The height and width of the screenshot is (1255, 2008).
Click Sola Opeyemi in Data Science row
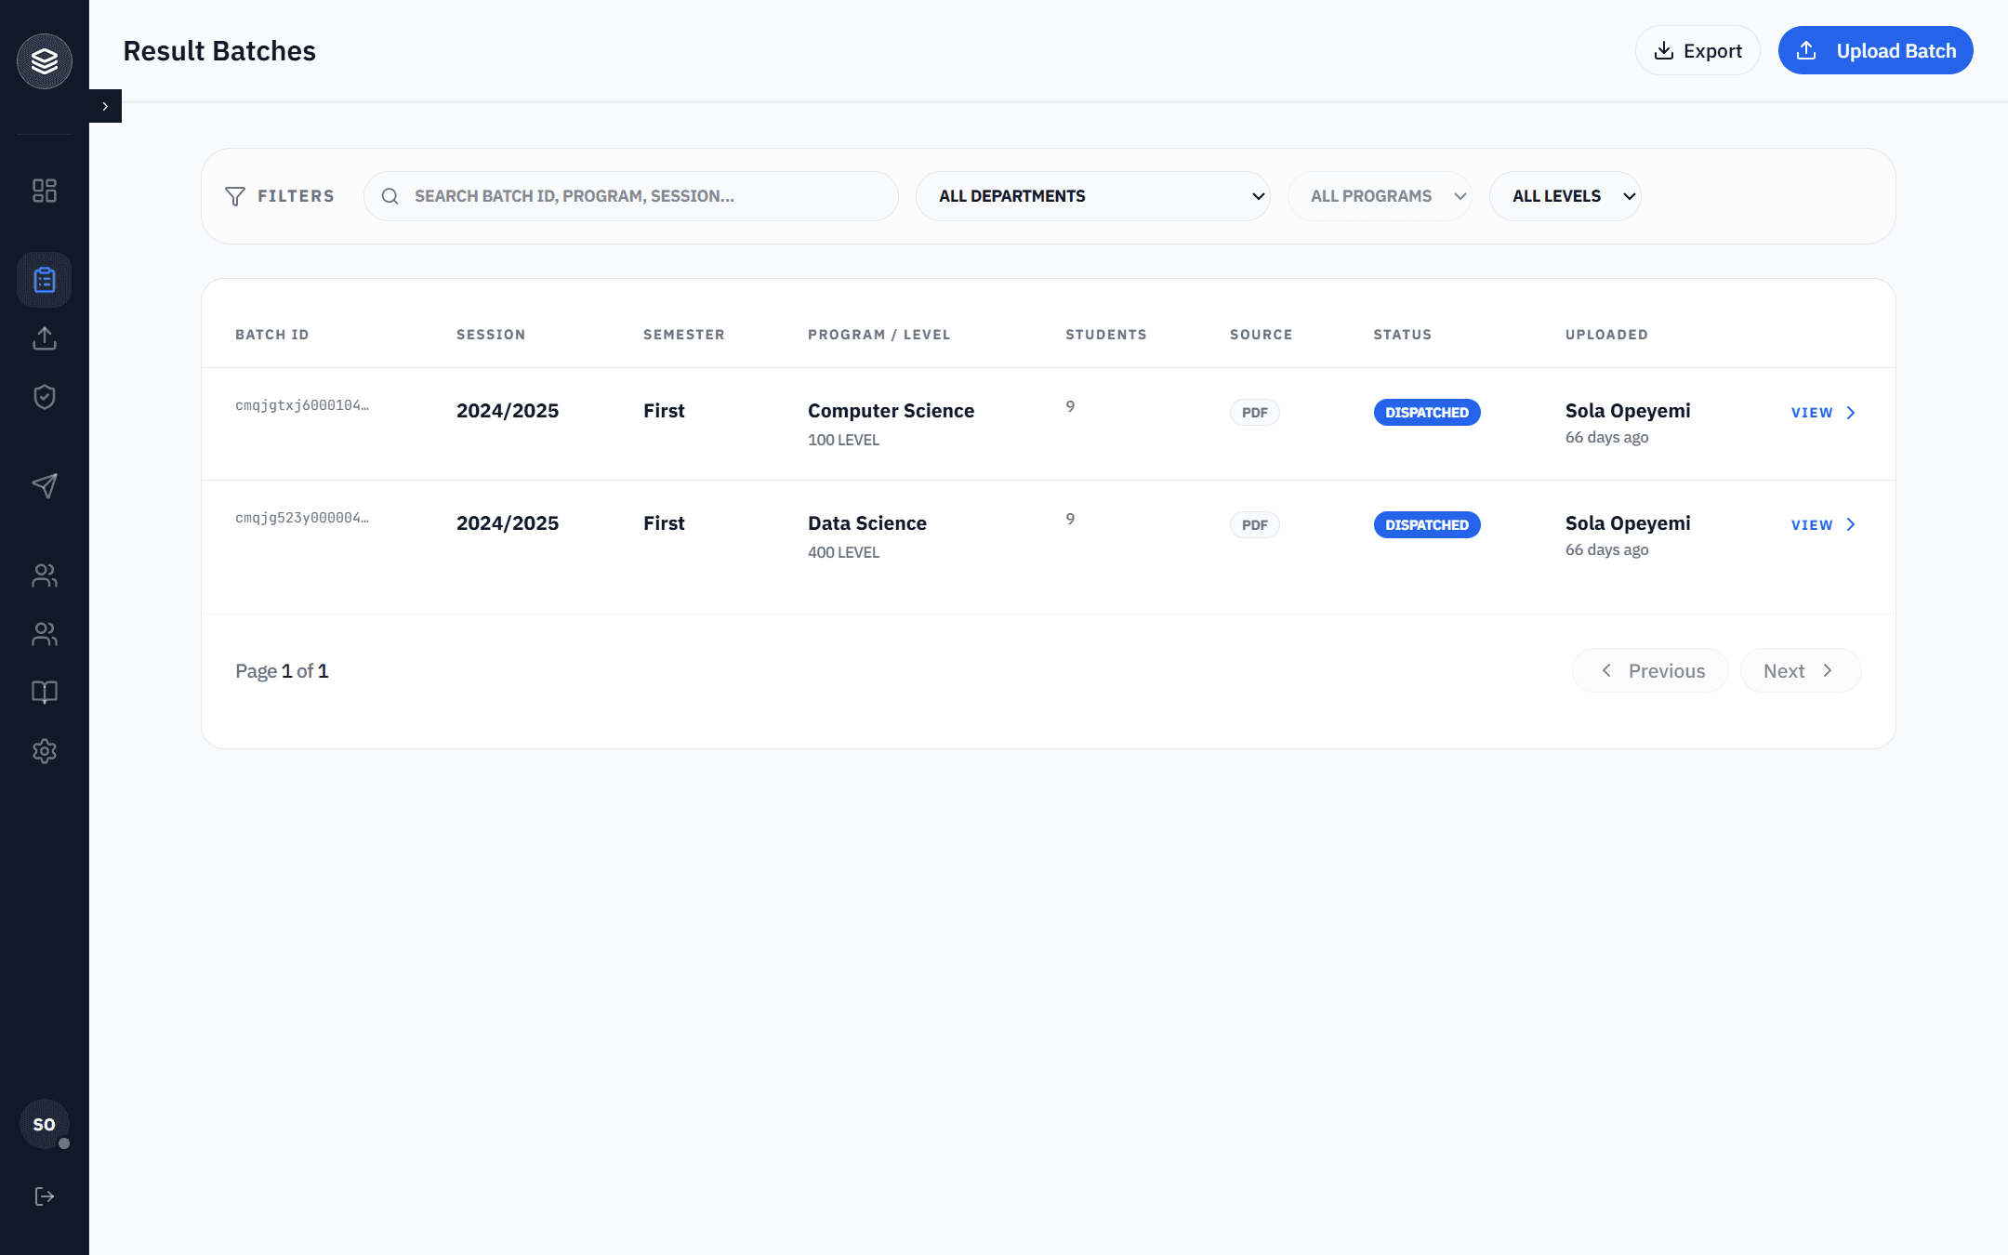click(x=1628, y=523)
